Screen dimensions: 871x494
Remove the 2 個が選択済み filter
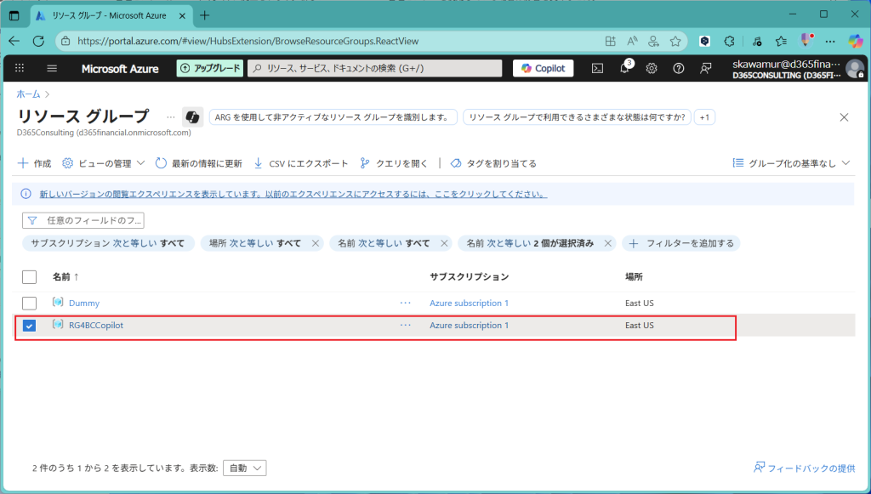click(607, 243)
